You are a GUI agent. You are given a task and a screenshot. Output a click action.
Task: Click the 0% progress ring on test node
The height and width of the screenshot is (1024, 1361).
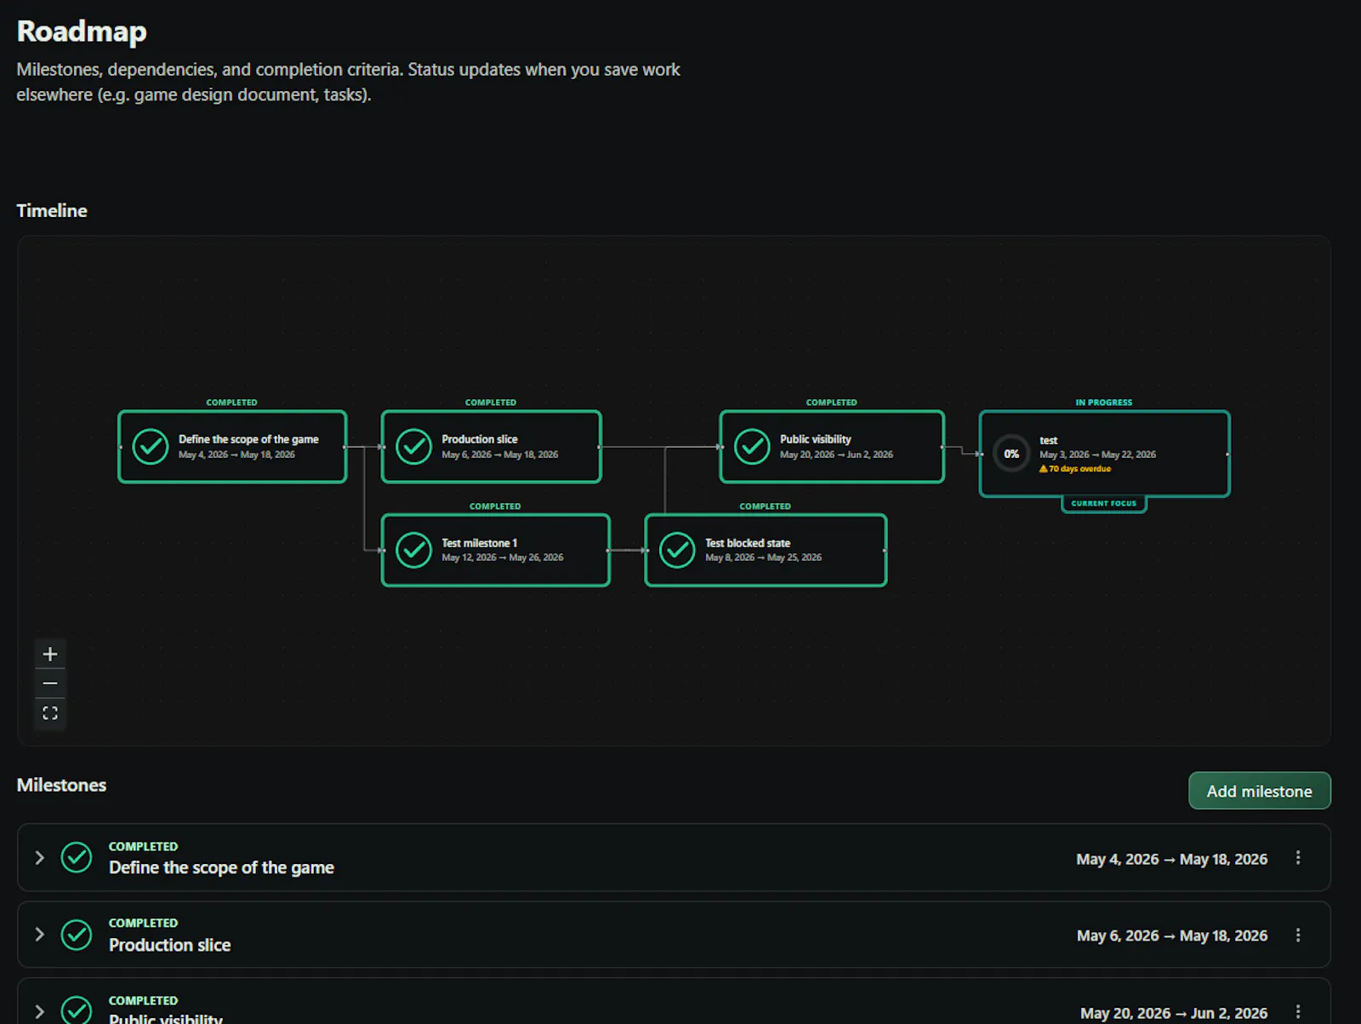pos(1011,454)
